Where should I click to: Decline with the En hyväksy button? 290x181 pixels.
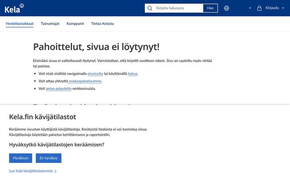[48, 158]
